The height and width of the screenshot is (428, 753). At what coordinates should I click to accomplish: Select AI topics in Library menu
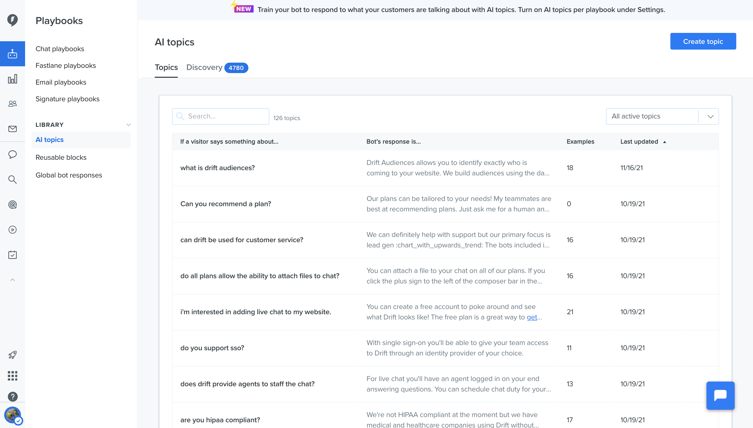[81, 140]
